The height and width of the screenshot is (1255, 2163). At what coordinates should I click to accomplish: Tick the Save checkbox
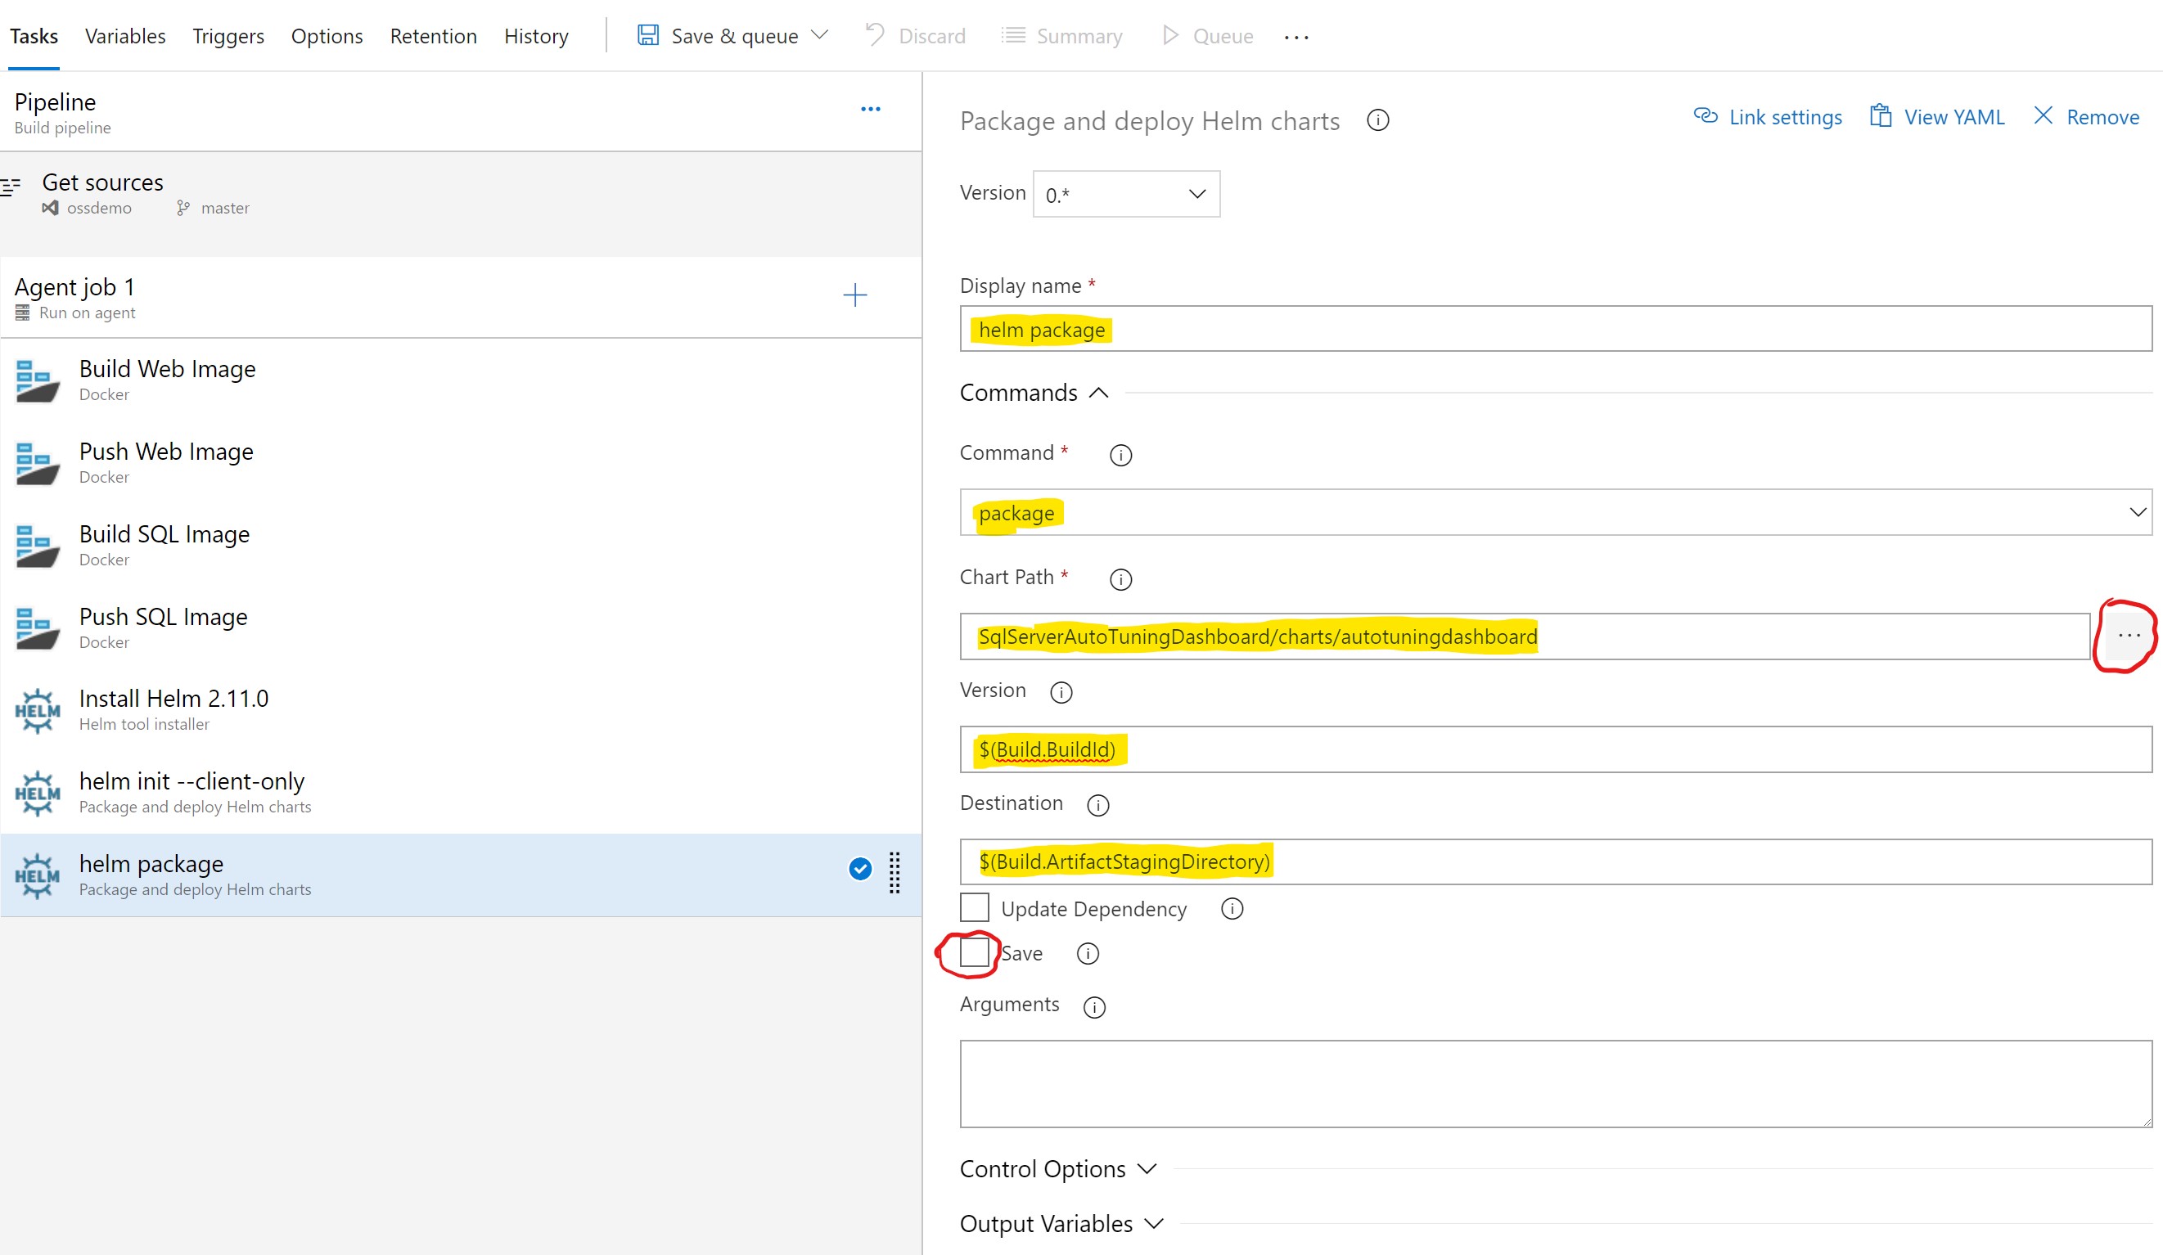(x=974, y=952)
